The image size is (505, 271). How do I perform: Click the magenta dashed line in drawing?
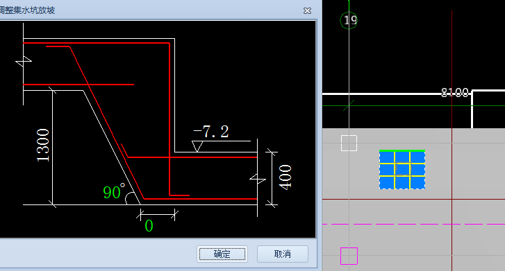(x=413, y=224)
